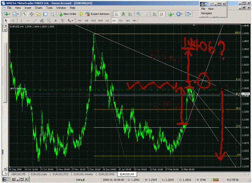Open the Tools menu

point(49,8)
